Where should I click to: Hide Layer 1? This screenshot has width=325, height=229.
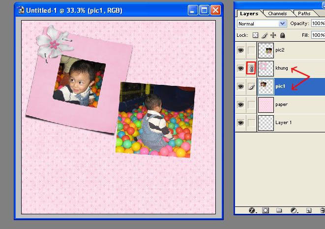click(240, 123)
